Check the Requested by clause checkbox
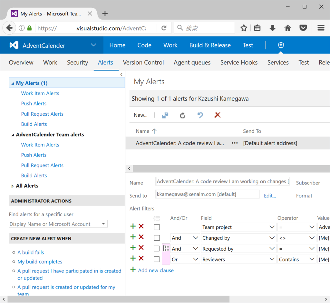 157,249
